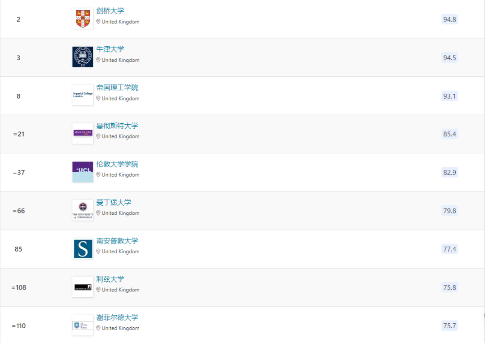
Task: Open the 帝国理工学院 university link
Action: (117, 87)
